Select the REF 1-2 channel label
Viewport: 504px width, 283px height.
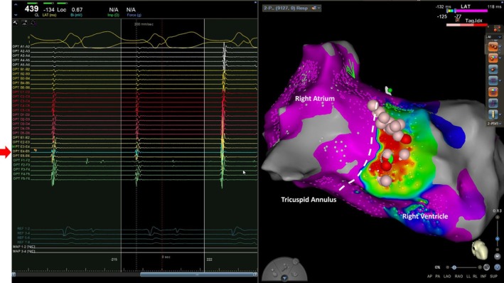pos(23,229)
